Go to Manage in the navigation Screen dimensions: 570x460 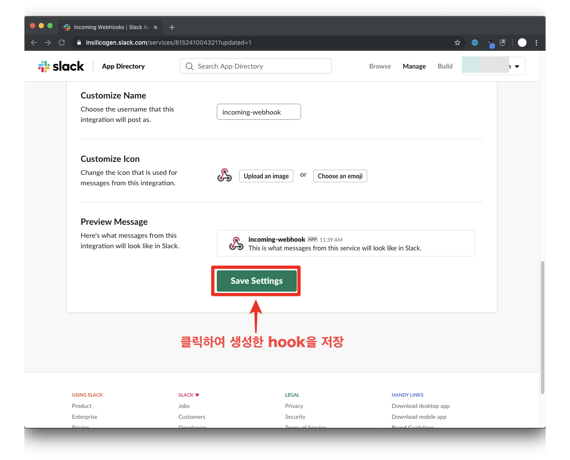pos(414,66)
